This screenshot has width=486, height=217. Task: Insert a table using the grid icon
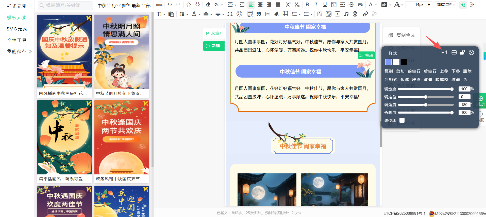[x=285, y=14]
